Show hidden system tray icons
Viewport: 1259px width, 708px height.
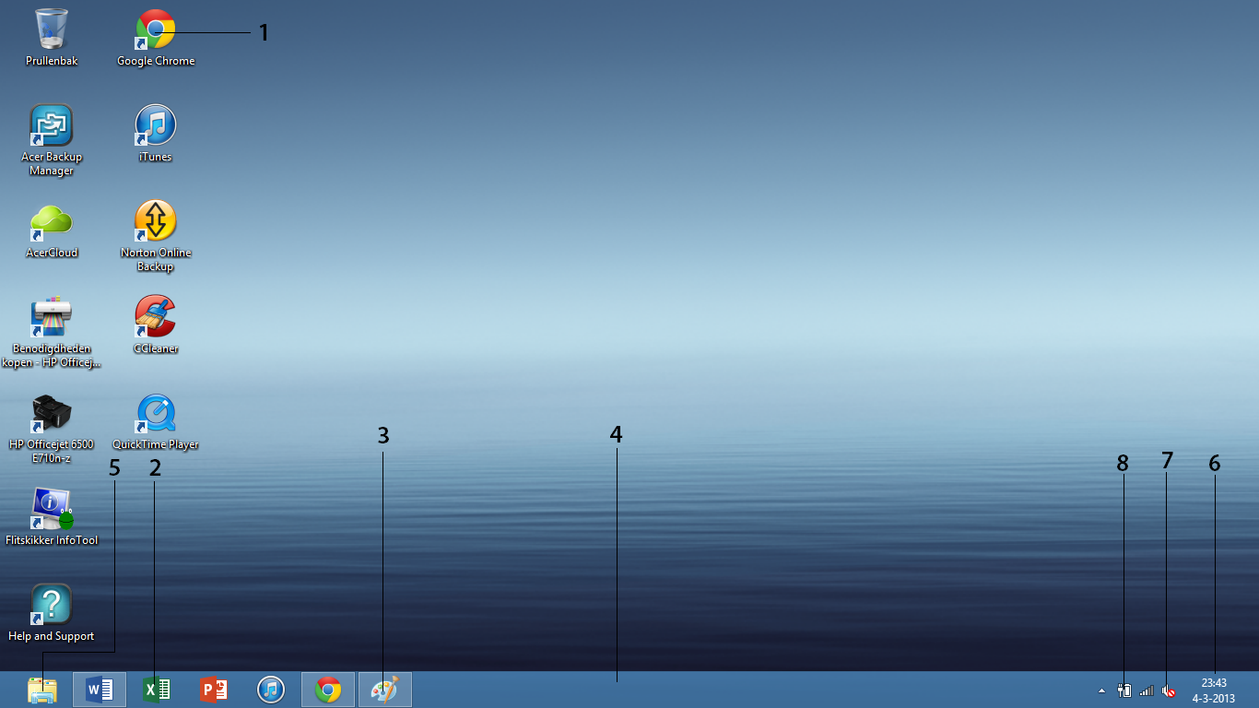1101,690
